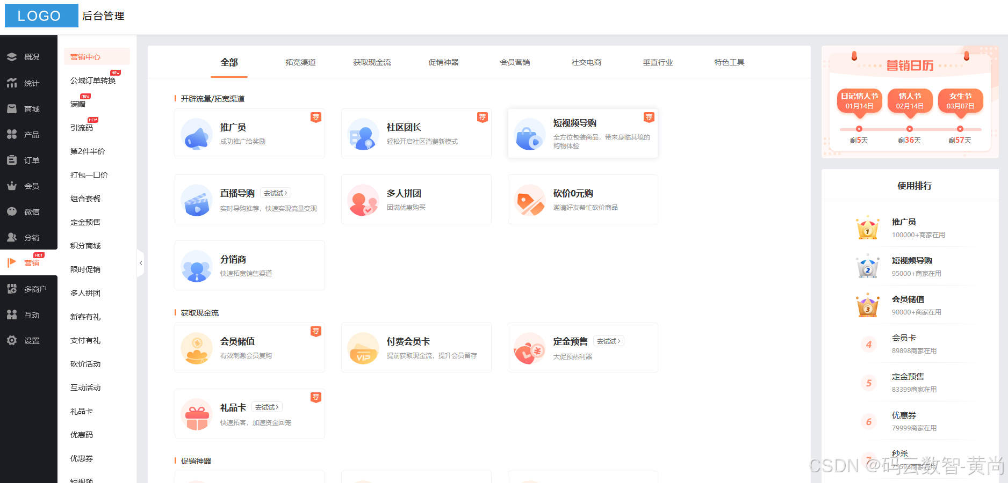Open 打包一口价 in the submenu

coord(89,175)
